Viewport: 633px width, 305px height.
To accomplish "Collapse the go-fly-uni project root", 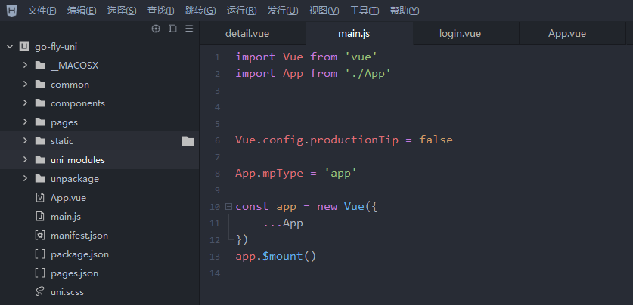I will (10, 46).
